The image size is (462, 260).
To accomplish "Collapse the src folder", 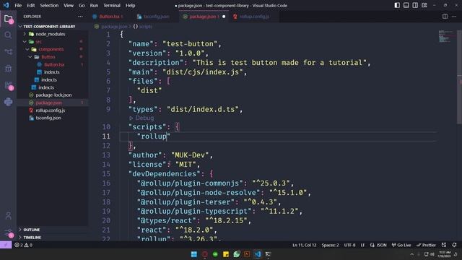I will pyautogui.click(x=25, y=42).
